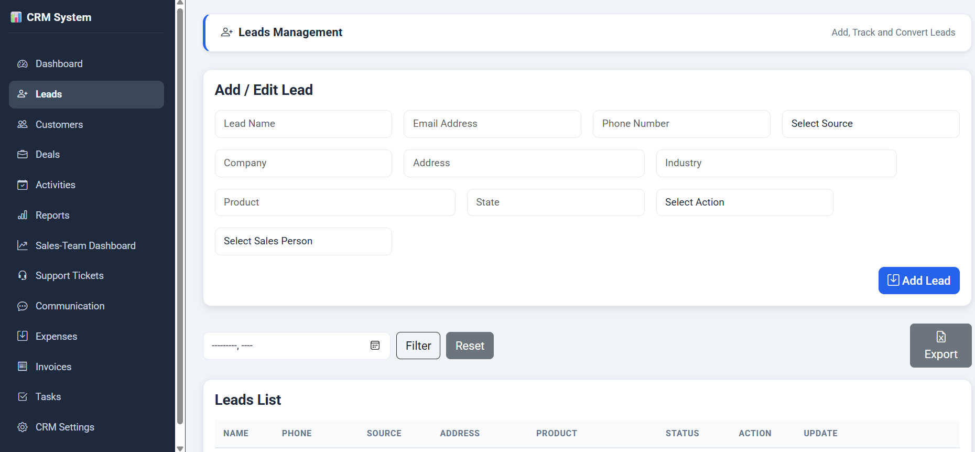975x452 pixels.
Task: Focus the Address text field
Action: pyautogui.click(x=524, y=163)
